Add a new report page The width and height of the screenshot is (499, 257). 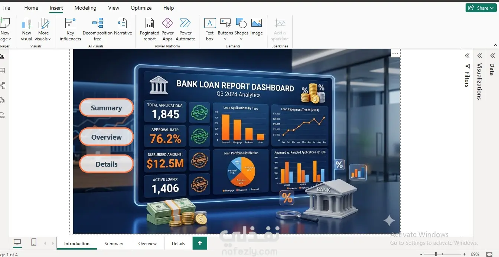click(x=200, y=243)
